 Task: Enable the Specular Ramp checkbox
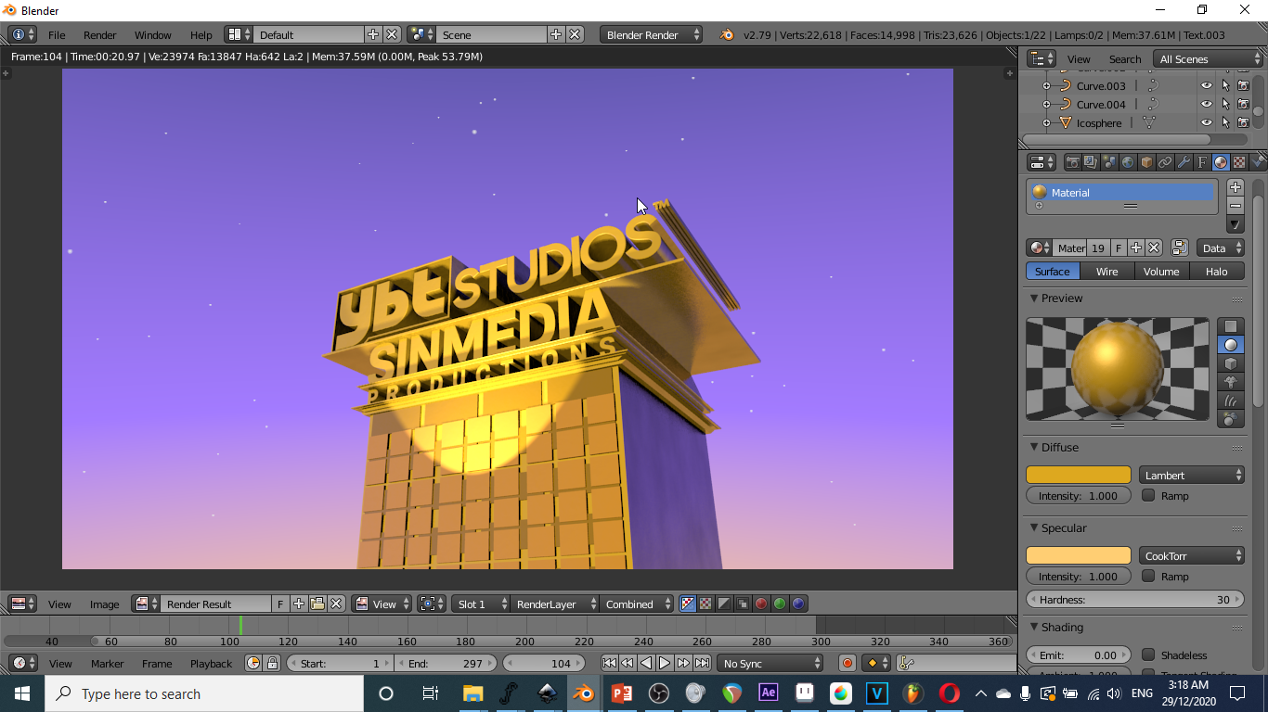tap(1148, 576)
